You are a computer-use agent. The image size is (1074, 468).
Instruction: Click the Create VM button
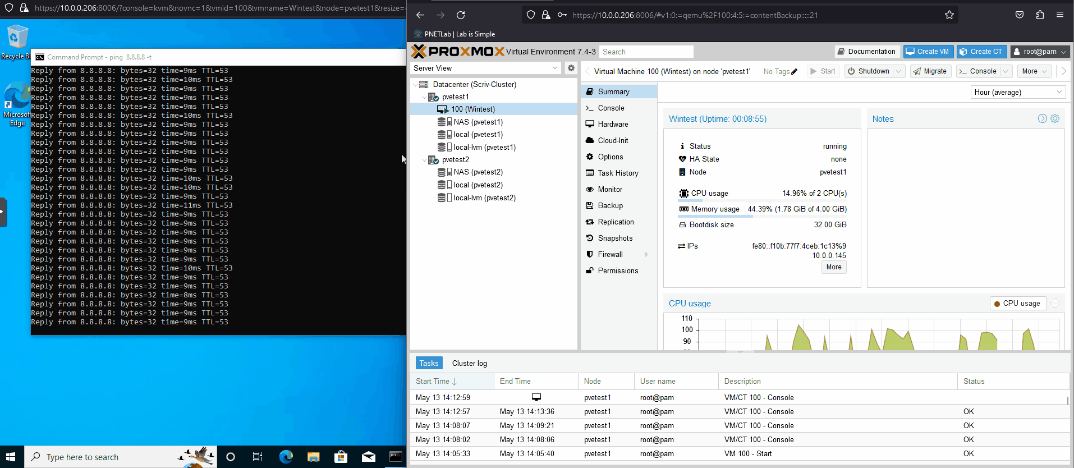point(928,52)
